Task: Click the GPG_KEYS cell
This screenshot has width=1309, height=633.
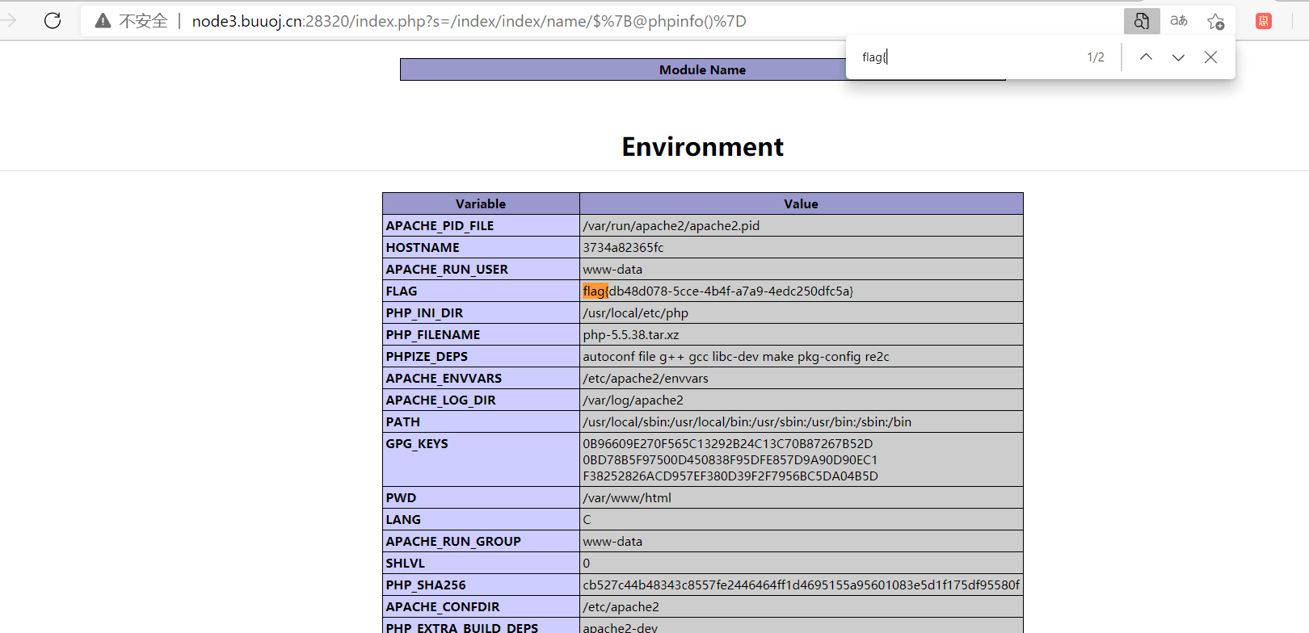Action: tap(481, 459)
